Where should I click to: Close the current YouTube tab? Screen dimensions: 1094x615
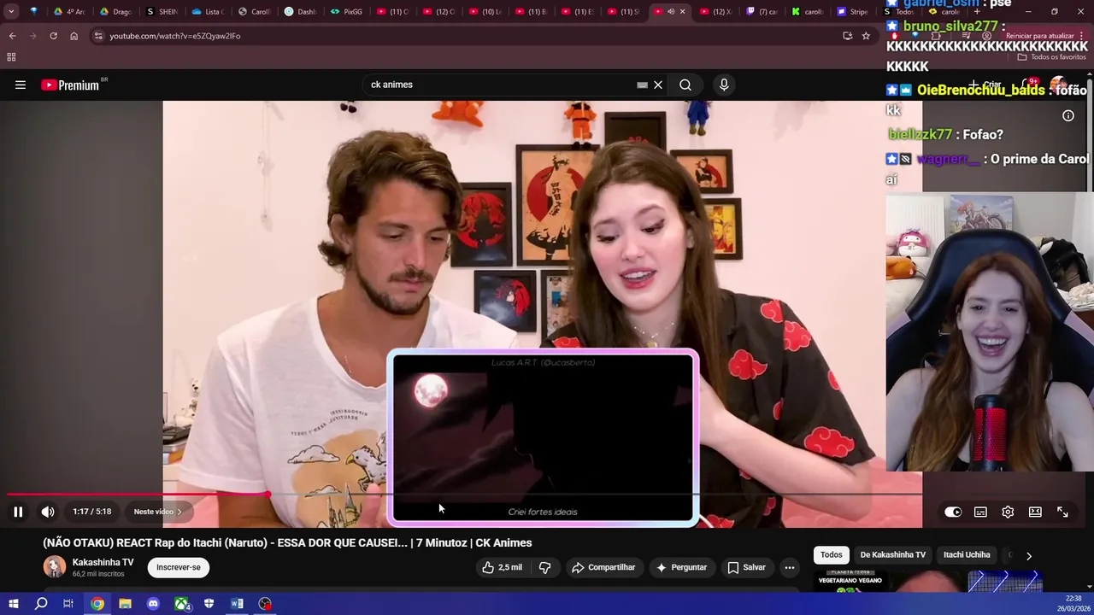tap(682, 12)
